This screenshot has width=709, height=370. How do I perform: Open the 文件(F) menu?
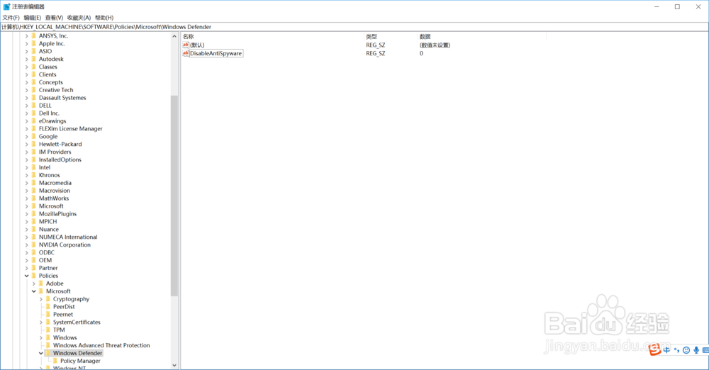tap(11, 18)
